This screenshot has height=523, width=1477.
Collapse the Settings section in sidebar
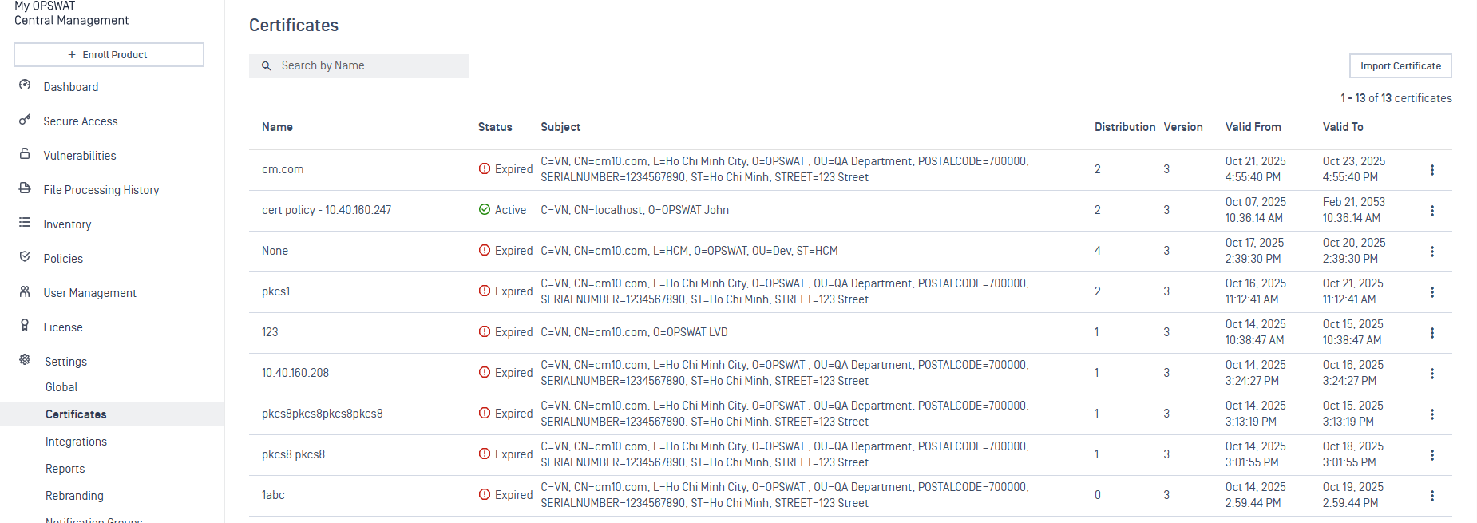pos(65,362)
